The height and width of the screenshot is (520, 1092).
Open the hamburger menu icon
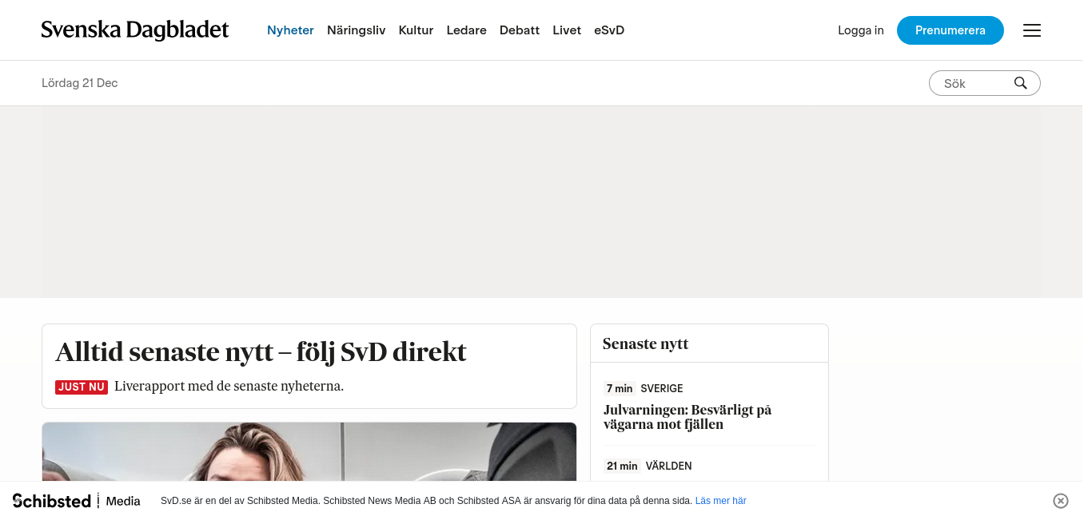1032,30
